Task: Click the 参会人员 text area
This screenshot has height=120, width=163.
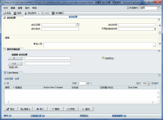Action: (100, 45)
